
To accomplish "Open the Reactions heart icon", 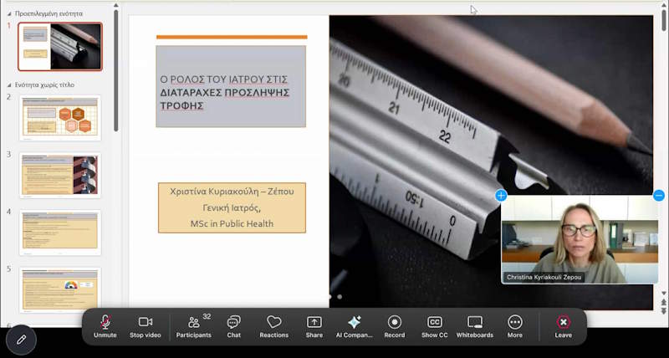I will pyautogui.click(x=273, y=322).
